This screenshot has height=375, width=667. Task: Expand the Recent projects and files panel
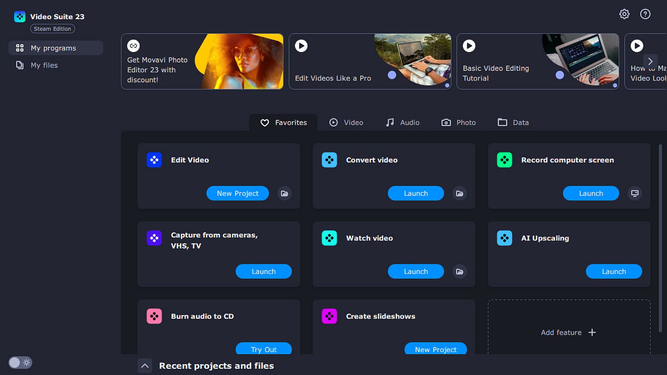(145, 366)
